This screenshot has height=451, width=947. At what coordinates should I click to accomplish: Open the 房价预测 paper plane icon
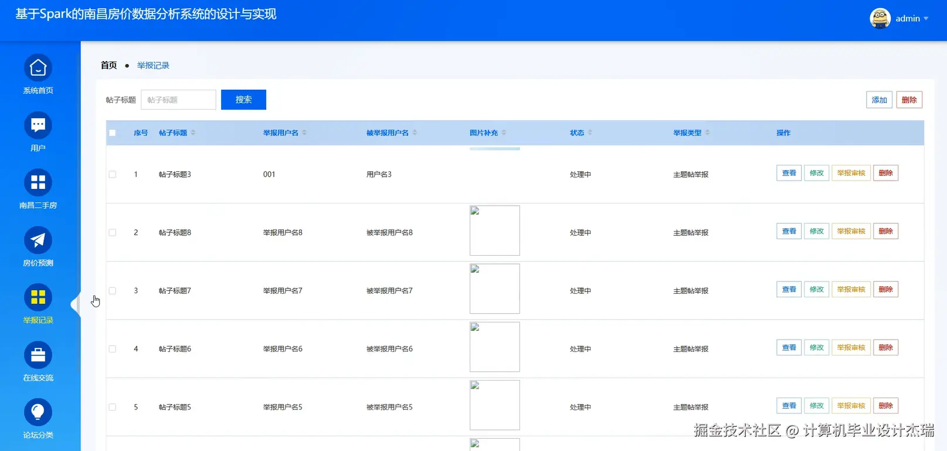pos(38,240)
